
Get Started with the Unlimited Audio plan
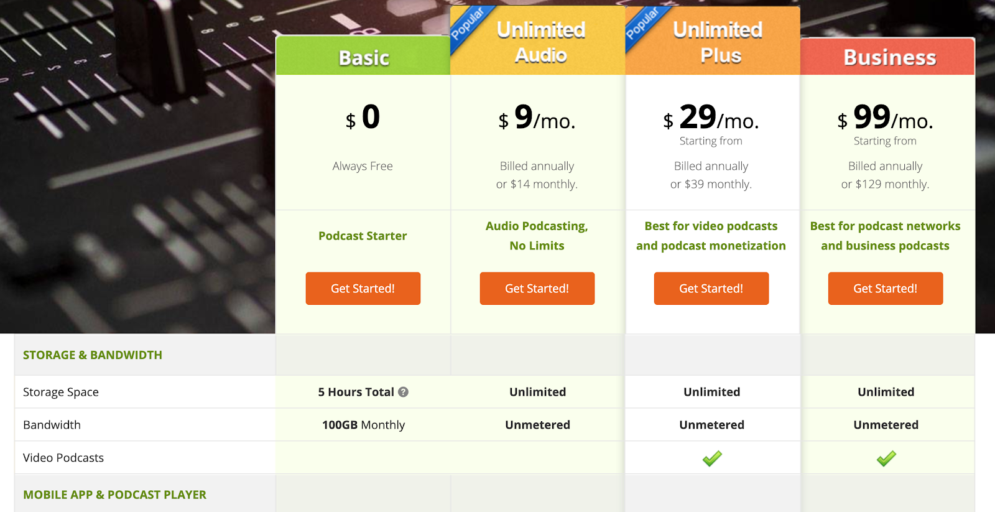(x=537, y=289)
